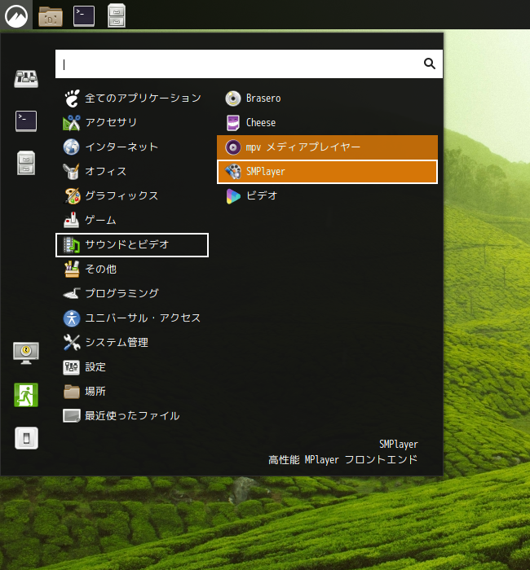Open 最近使ったファイル entry
The image size is (530, 570).
point(132,416)
